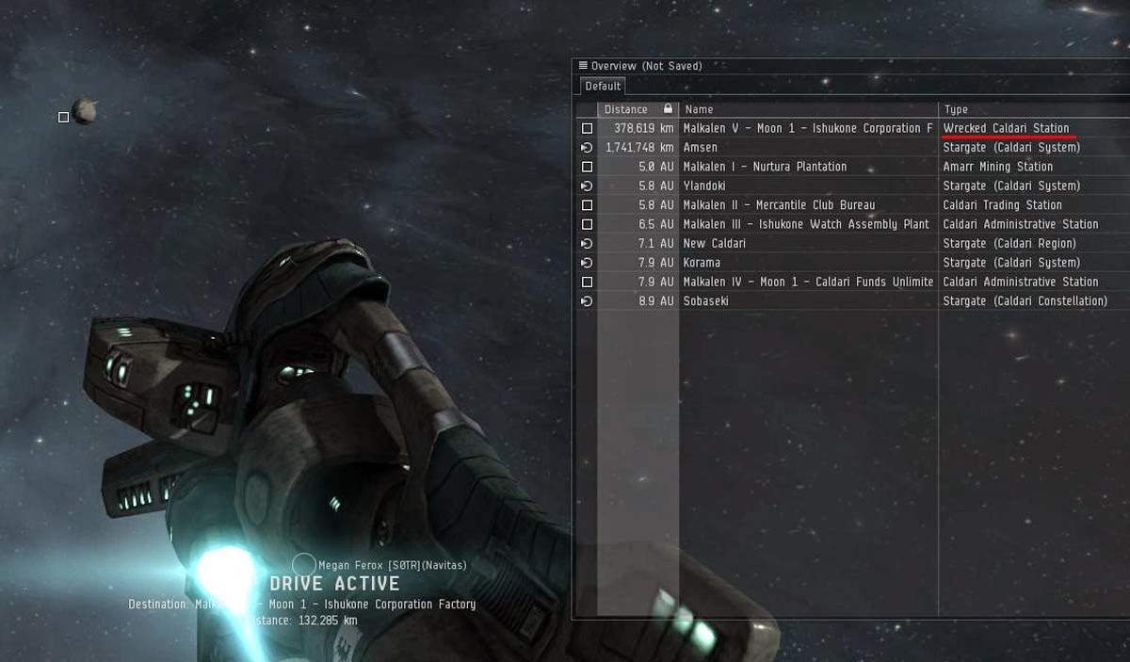Click the circular ship bracket near Megan Ferox
The image size is (1130, 662).
303,564
